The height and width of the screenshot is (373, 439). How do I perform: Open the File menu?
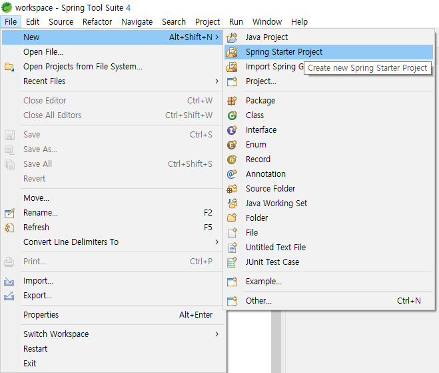(11, 22)
